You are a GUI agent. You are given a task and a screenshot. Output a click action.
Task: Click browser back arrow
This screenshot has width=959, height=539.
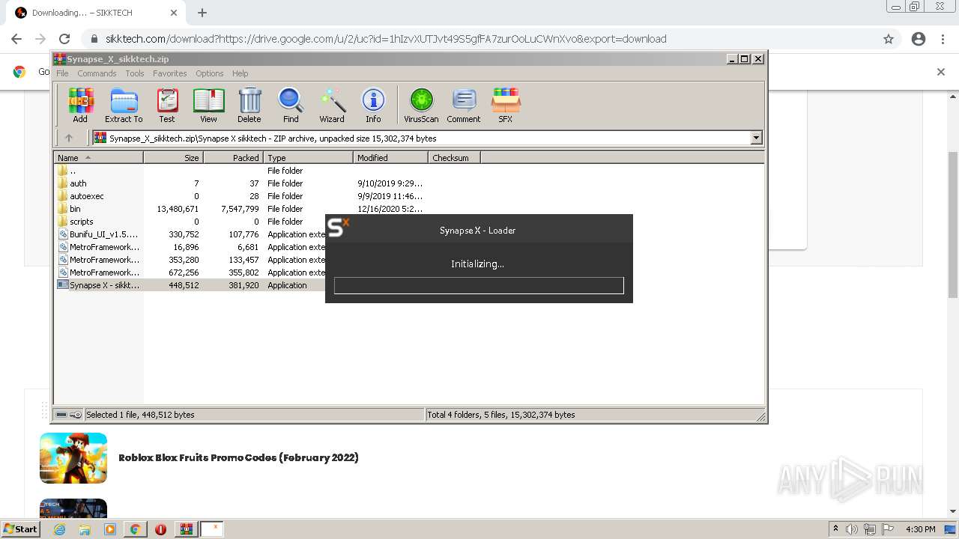16,39
